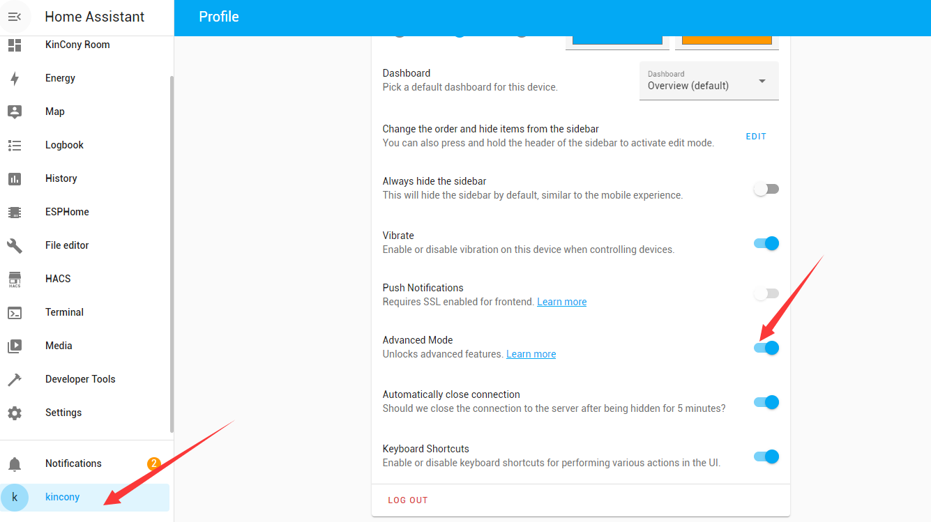This screenshot has height=522, width=931.
Task: Click the Developer Tools hammer icon
Action: 15,379
